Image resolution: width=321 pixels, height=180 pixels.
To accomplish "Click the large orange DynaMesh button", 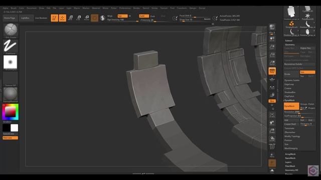I will [291, 106].
